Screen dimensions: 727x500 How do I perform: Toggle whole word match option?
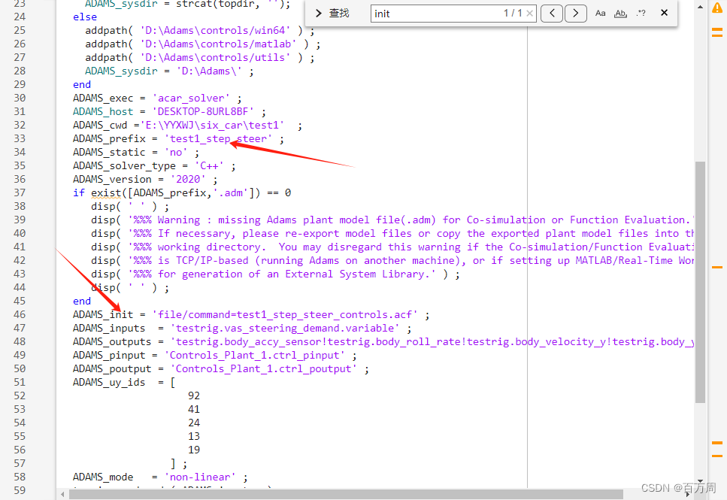point(620,13)
